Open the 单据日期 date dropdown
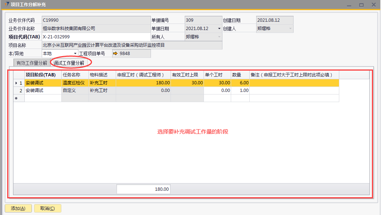Image resolution: width=381 pixels, height=215 pixels. coord(219,29)
